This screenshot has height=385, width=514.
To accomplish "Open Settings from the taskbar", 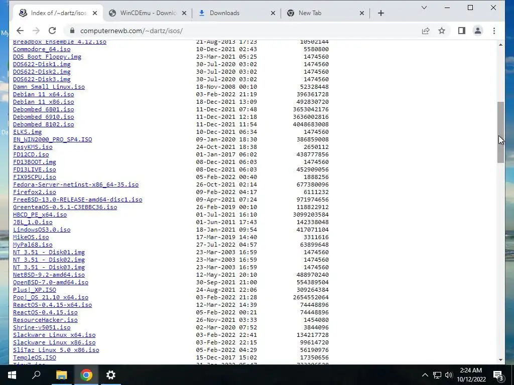I will 111,375.
